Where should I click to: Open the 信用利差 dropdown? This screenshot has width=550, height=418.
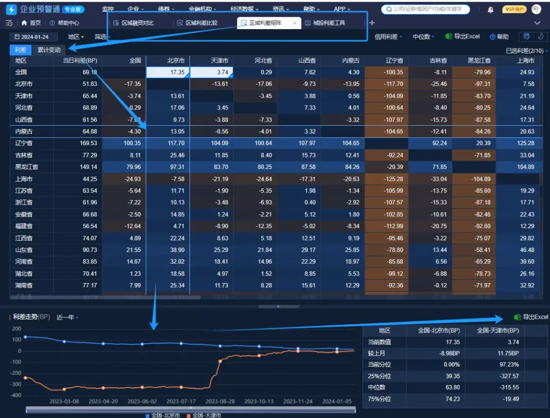point(388,37)
